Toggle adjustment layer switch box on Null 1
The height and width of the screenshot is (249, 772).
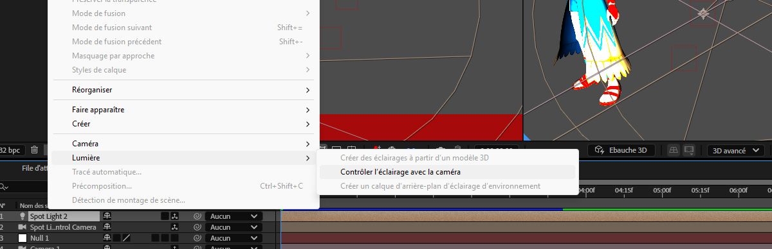(x=165, y=238)
